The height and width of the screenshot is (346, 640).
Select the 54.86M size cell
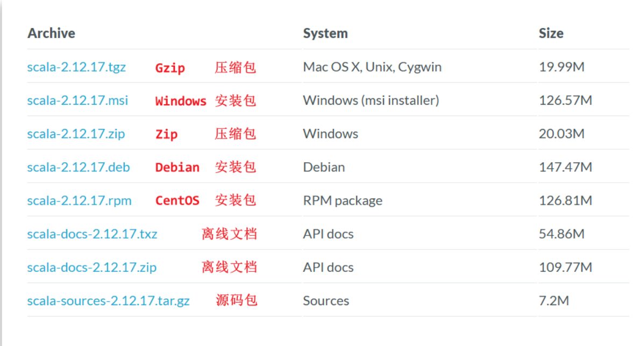(561, 234)
